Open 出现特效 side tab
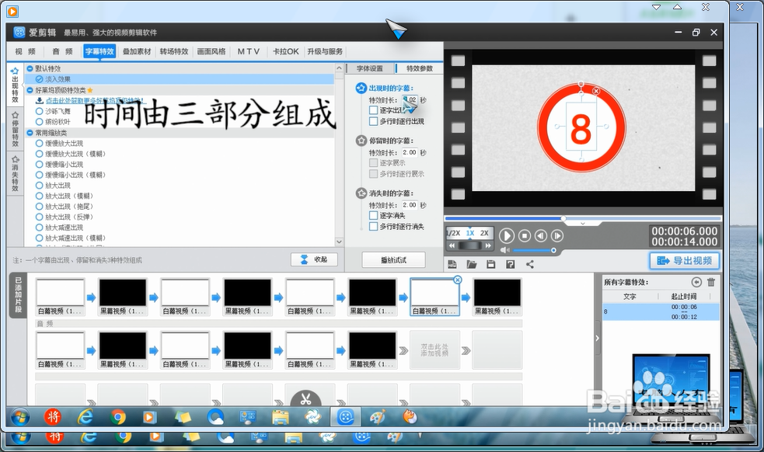Viewport: 764px width, 452px height. [15, 85]
